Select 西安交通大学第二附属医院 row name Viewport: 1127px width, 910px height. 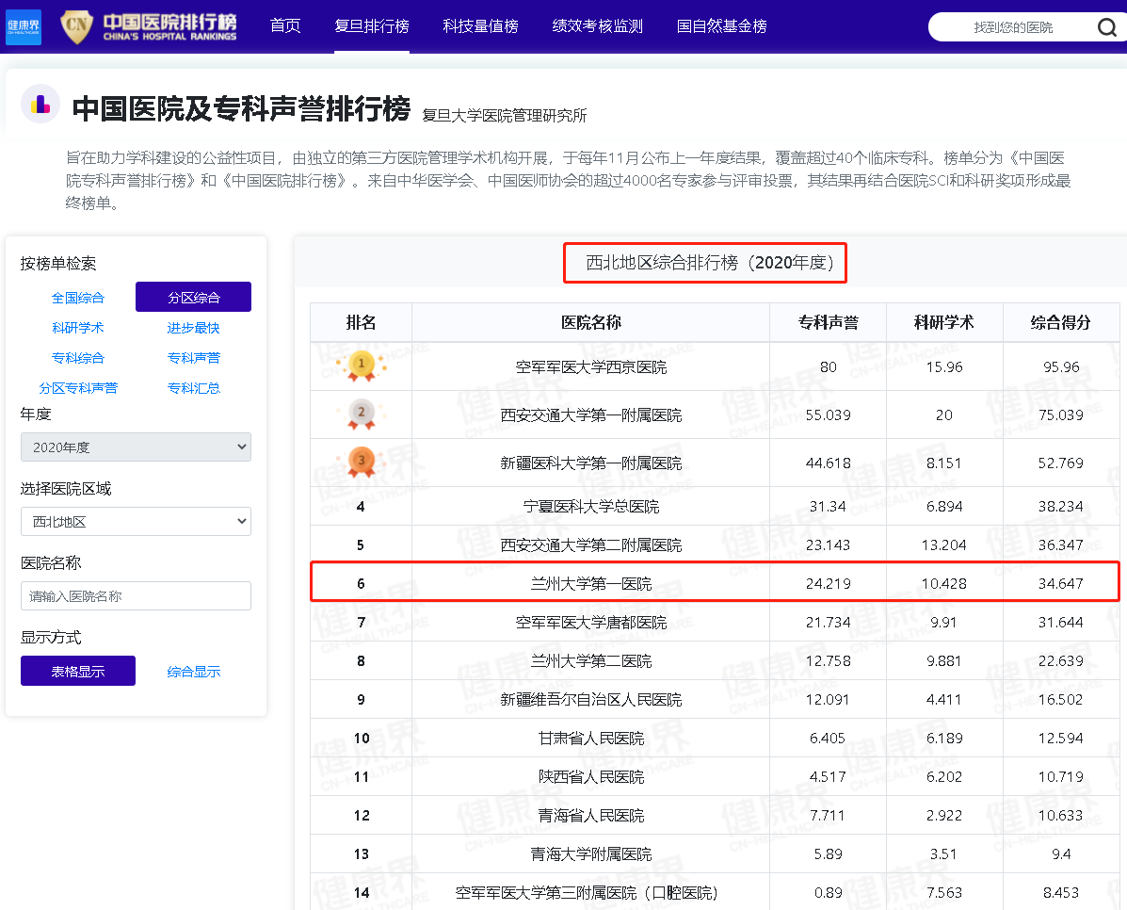(x=591, y=545)
